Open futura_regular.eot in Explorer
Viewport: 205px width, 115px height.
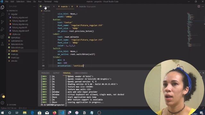coord(20,17)
